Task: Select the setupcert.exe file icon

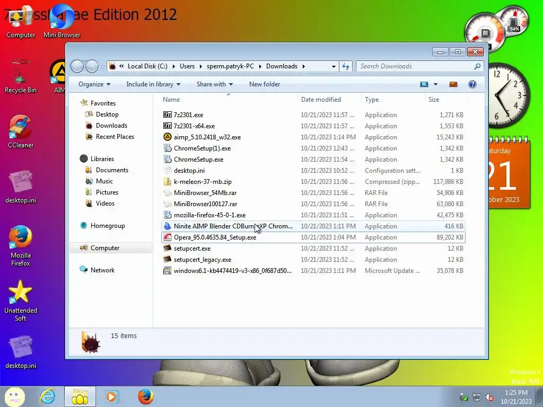Action: tap(168, 248)
